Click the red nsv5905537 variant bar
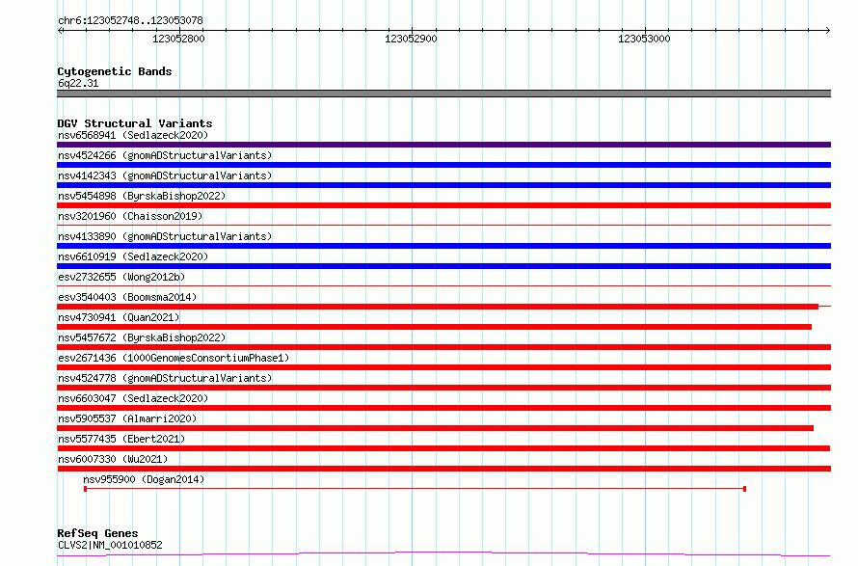 tap(435, 428)
